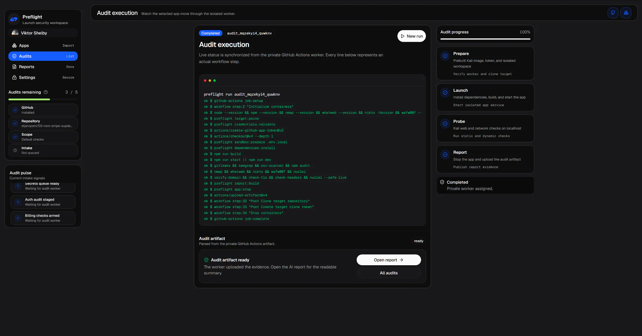Image resolution: width=642 pixels, height=336 pixels.
Task: Click the "npm run build" terminal line
Action: 222,154
